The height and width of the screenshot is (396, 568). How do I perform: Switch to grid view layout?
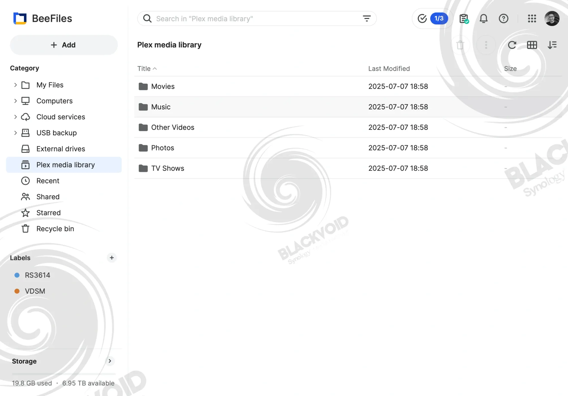coord(532,45)
